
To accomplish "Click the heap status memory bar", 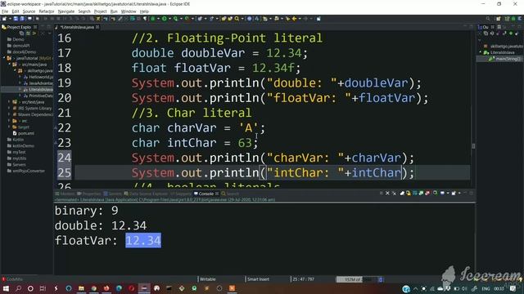I will point(357,279).
